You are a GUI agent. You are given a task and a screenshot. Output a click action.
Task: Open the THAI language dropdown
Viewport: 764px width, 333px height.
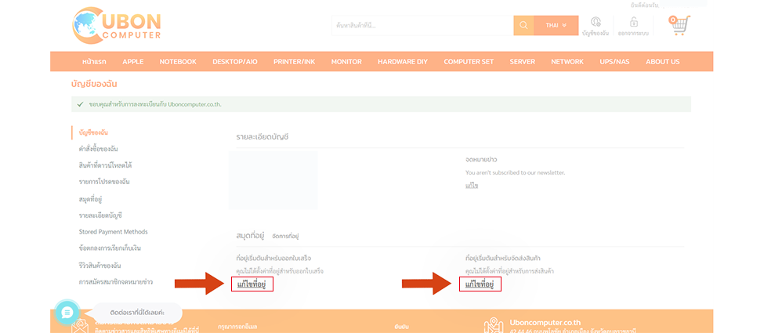(556, 25)
